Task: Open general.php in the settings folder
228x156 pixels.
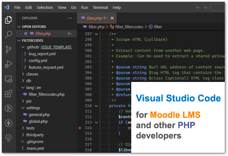Action: pos(39,115)
